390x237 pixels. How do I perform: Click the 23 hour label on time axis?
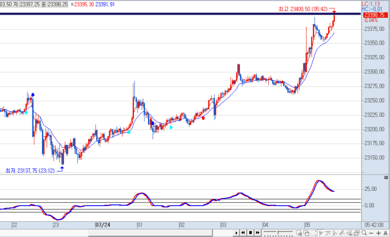tap(56, 225)
